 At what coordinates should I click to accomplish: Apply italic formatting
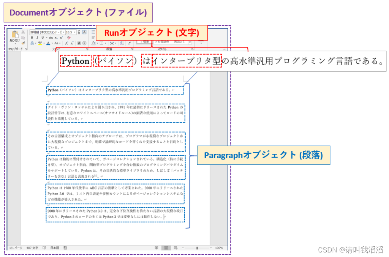pyautogui.click(x=37, y=38)
